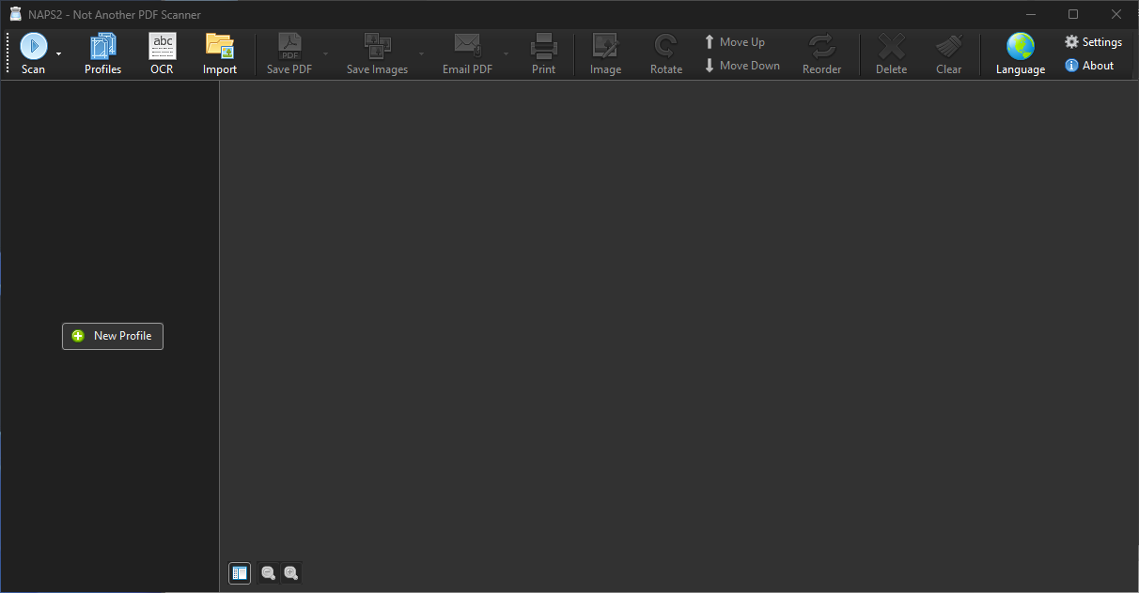1139x593 pixels.
Task: Click the Print icon
Action: 543,53
